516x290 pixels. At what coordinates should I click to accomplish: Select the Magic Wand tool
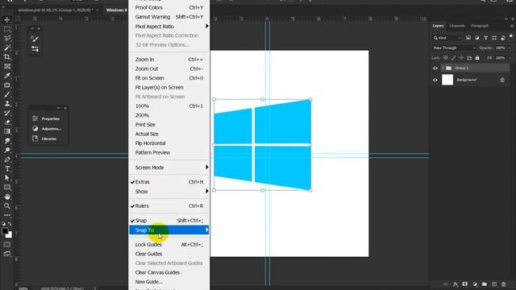pyautogui.click(x=7, y=48)
